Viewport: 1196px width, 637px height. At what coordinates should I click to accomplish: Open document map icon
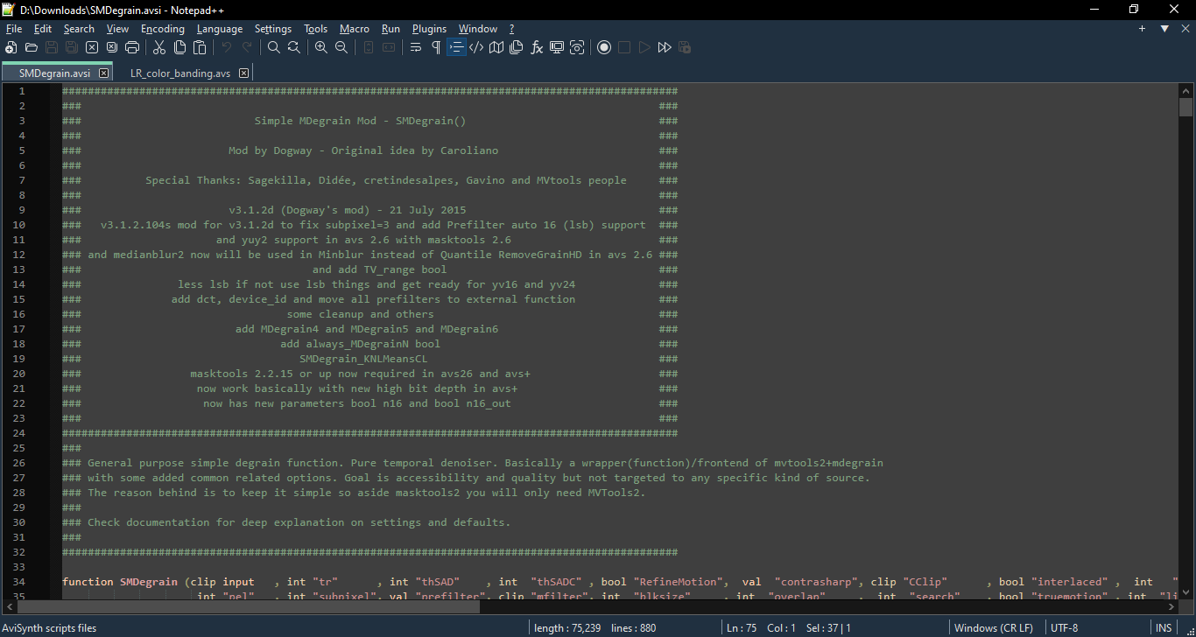(496, 47)
